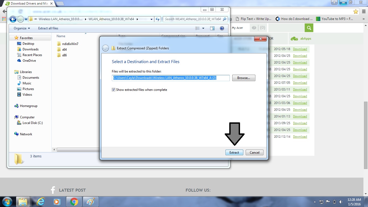The image size is (368, 207).
Task: Click Browse... to choose a destination
Action: 244,78
